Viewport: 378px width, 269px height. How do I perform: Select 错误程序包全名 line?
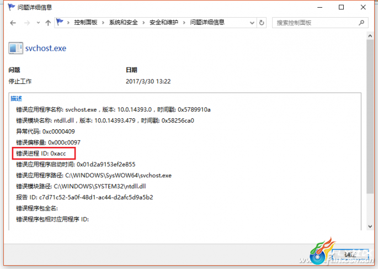(37, 208)
